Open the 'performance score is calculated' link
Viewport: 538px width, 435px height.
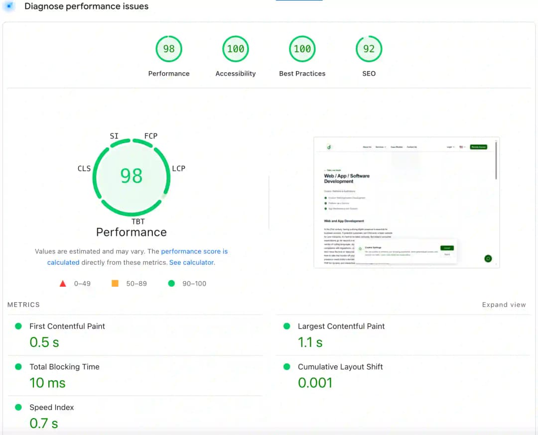click(x=194, y=251)
